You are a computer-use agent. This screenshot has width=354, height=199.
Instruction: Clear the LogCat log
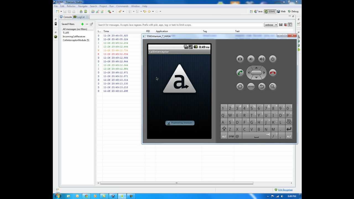tap(285, 25)
